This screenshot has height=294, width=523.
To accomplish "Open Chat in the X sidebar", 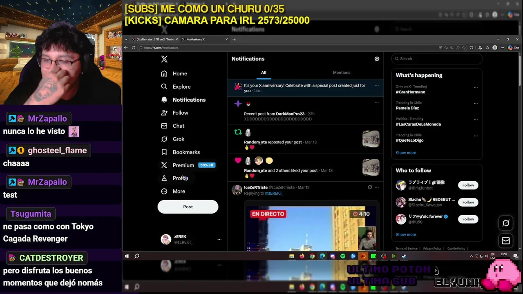I will (172, 126).
